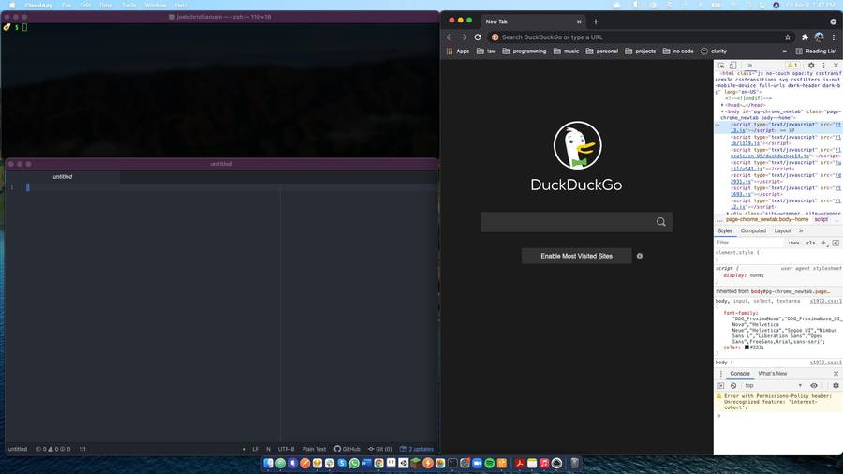Click the 2 updates status bar link

pyautogui.click(x=417, y=449)
